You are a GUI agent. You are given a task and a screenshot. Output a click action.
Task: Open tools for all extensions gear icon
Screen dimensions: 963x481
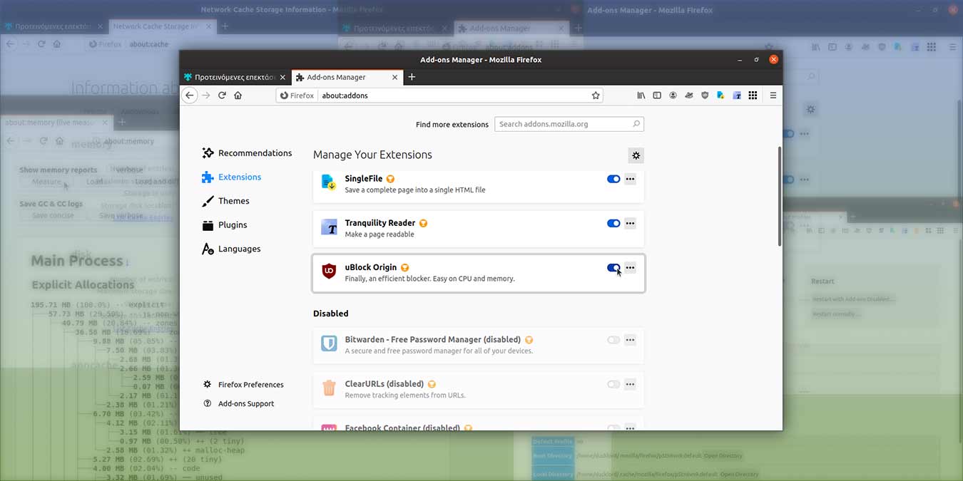(636, 155)
